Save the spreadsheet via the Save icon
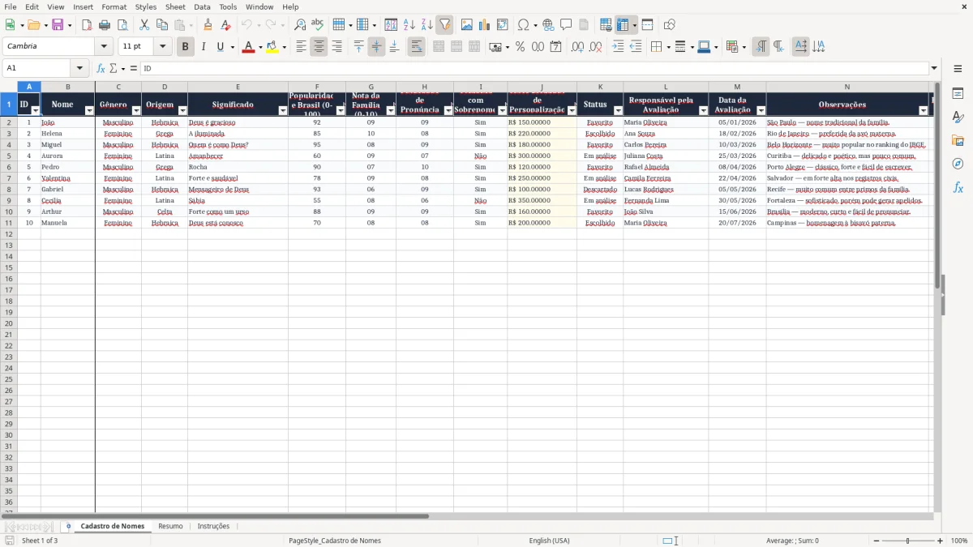 coord(58,25)
